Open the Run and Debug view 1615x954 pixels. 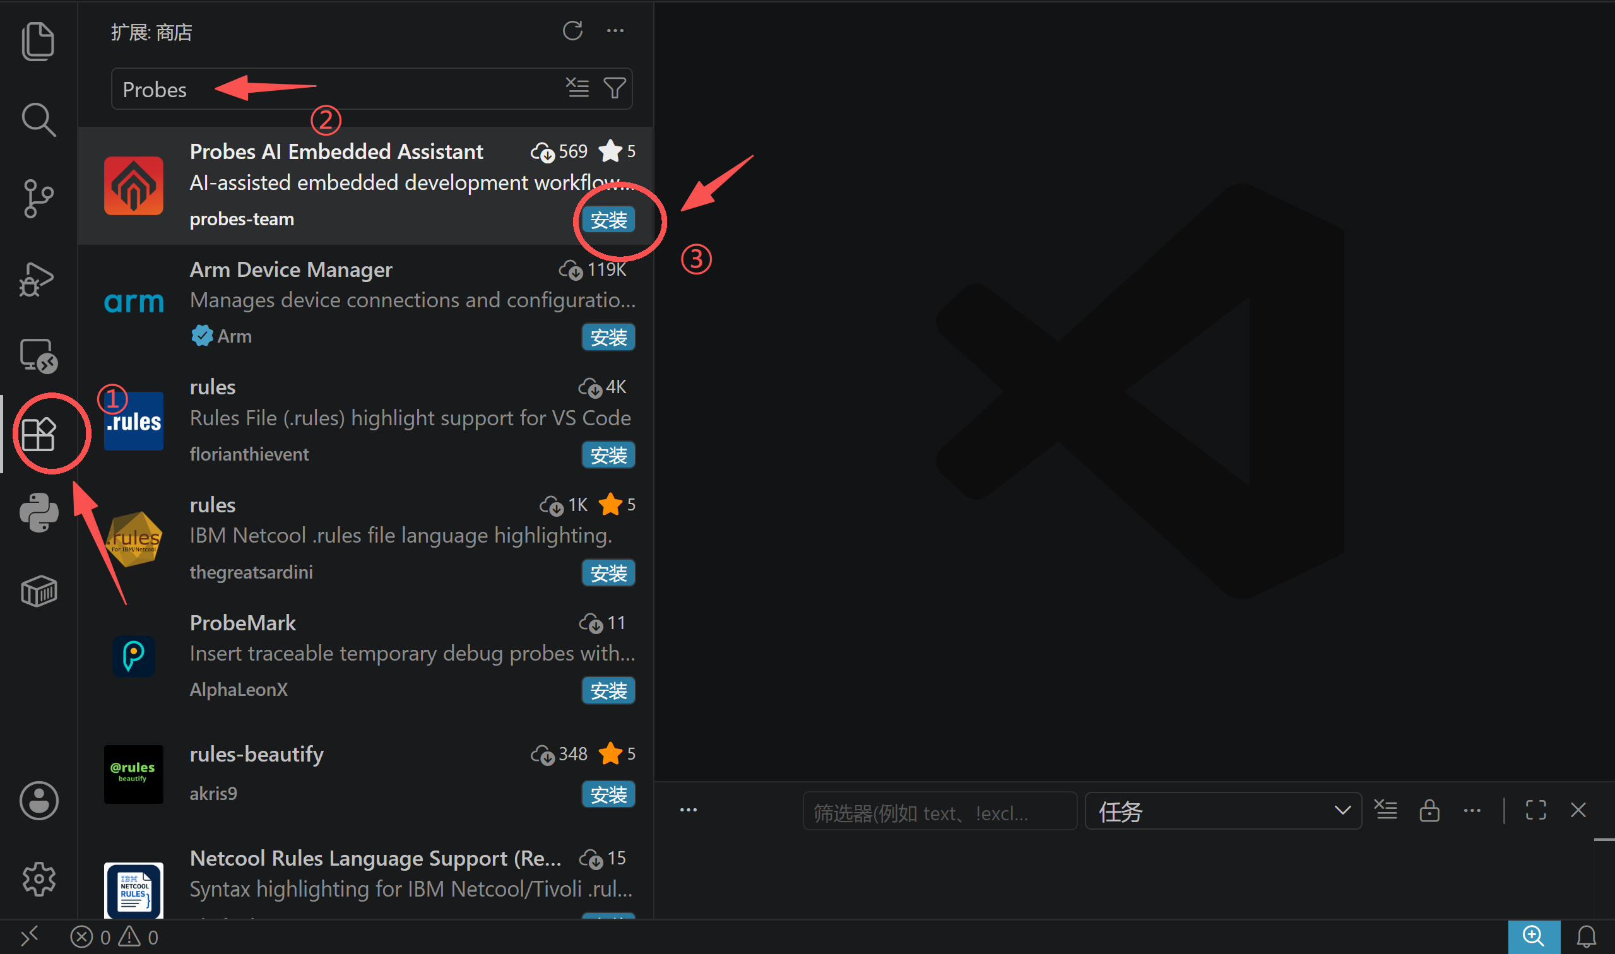[x=37, y=278]
